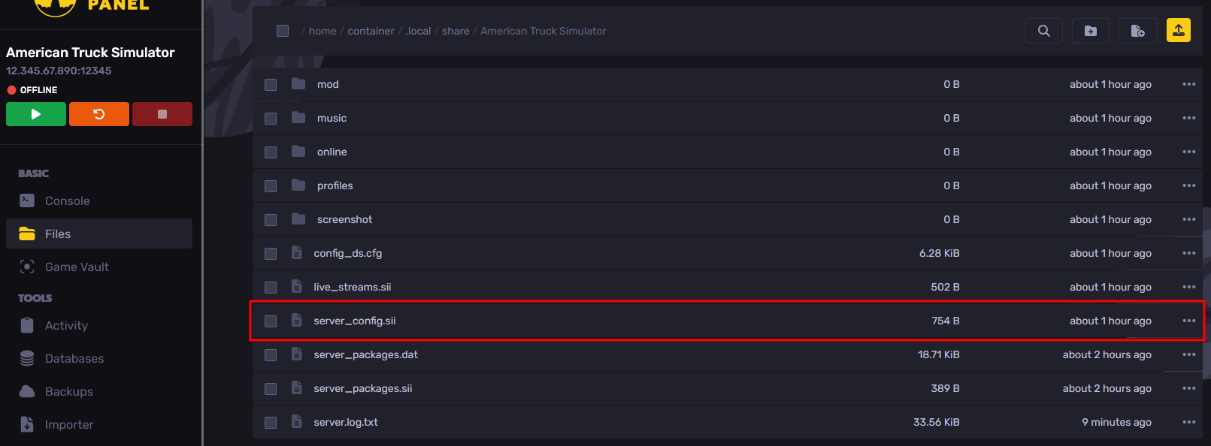Image resolution: width=1211 pixels, height=446 pixels.
Task: Open the config_ds.cfg file
Action: click(x=347, y=253)
